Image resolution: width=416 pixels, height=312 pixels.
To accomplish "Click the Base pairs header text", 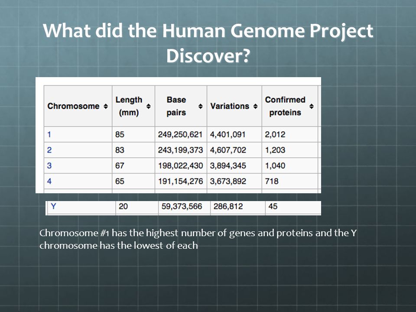I will coord(176,106).
